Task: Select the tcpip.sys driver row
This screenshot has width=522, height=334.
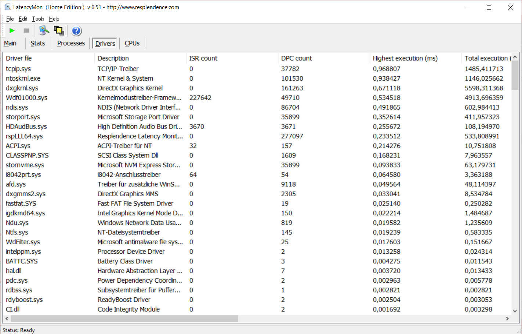Action: (257, 69)
